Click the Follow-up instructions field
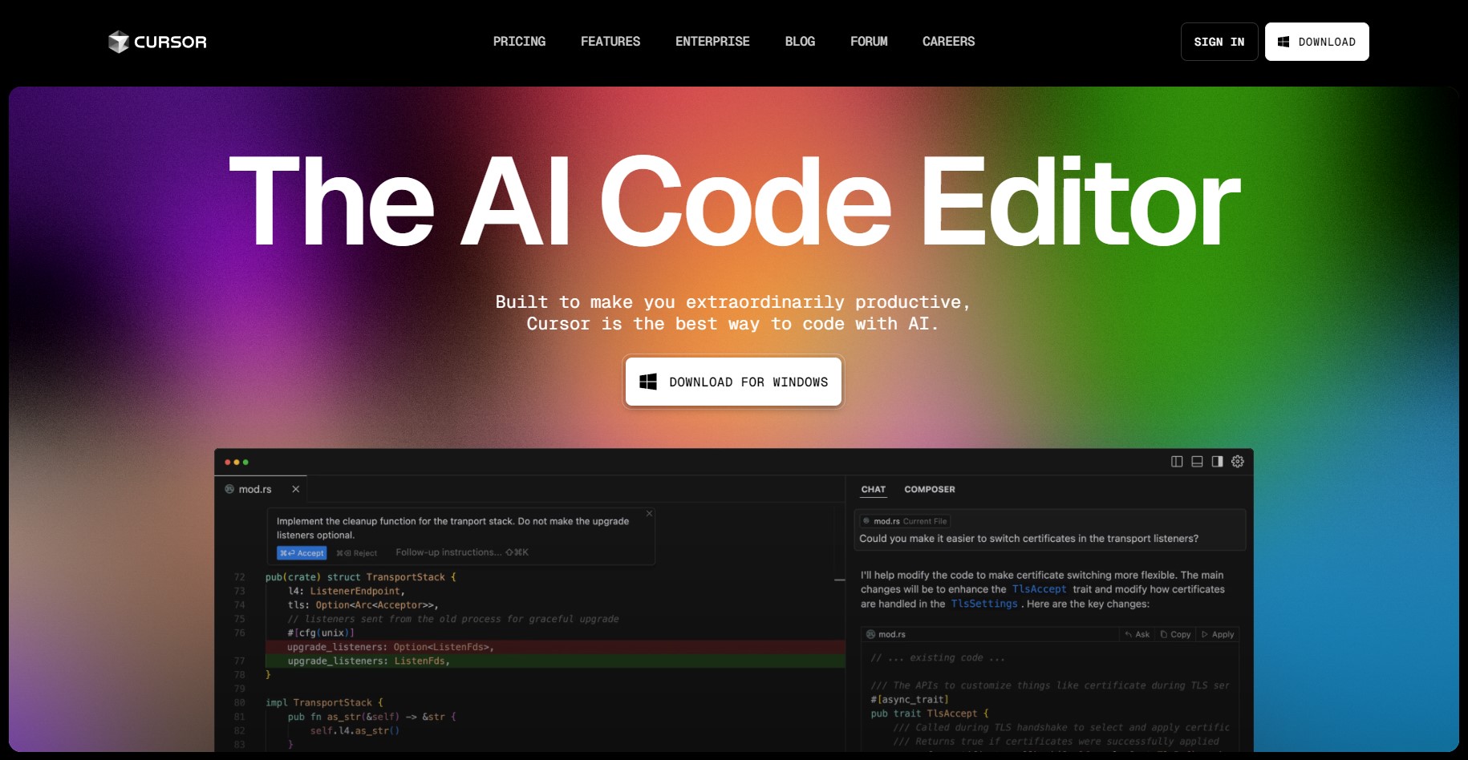The height and width of the screenshot is (760, 1468). click(462, 552)
